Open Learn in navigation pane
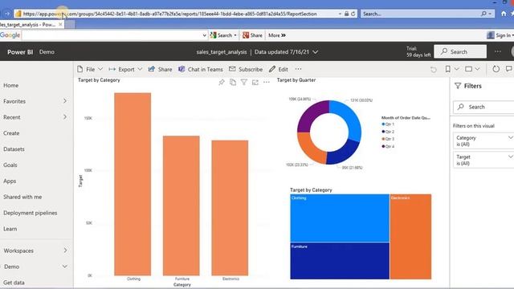Viewport: 514px width, 289px height. click(10, 229)
